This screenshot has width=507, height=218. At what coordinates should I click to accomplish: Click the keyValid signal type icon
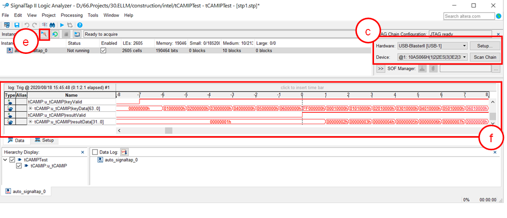point(10,102)
